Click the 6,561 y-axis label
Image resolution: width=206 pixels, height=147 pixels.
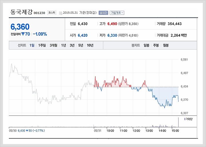pyautogui.click(x=184, y=60)
